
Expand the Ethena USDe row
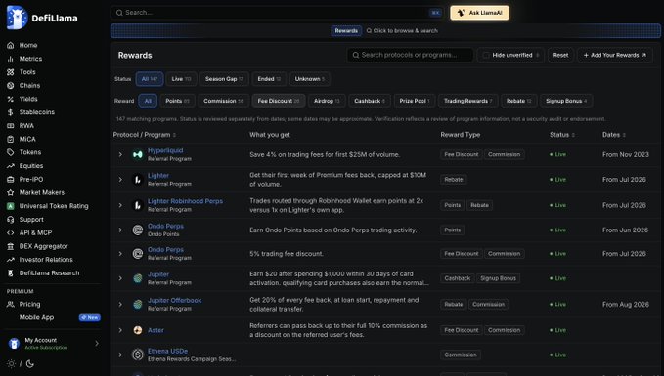pos(120,355)
